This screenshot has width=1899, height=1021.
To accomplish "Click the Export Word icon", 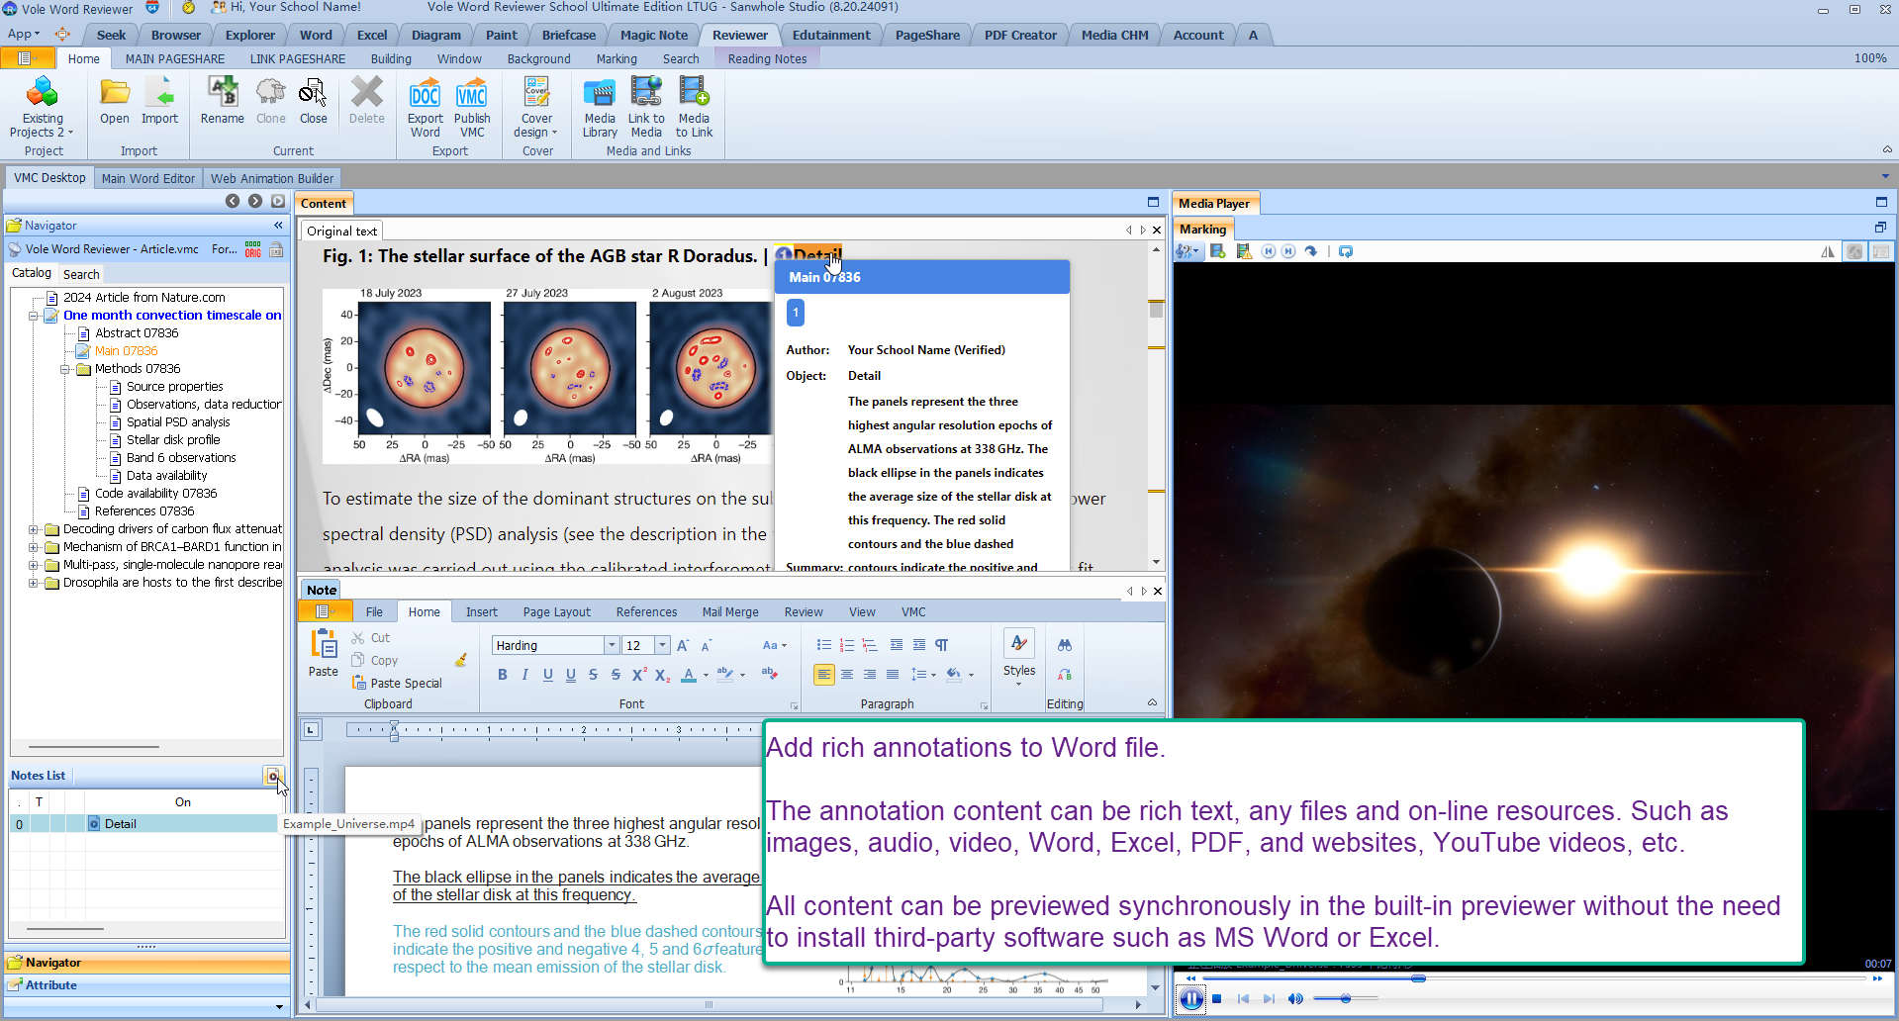I will point(425,107).
